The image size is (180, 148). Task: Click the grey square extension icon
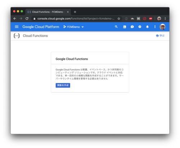tap(139, 19)
